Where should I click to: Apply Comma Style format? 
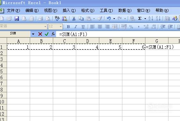click(x=139, y=27)
